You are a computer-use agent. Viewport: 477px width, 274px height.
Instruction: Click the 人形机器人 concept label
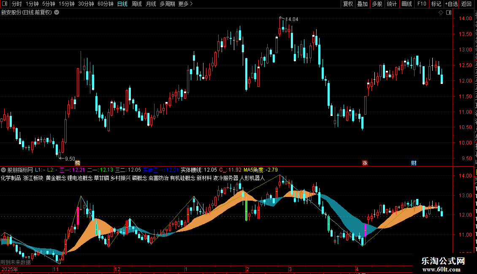click(x=252, y=178)
